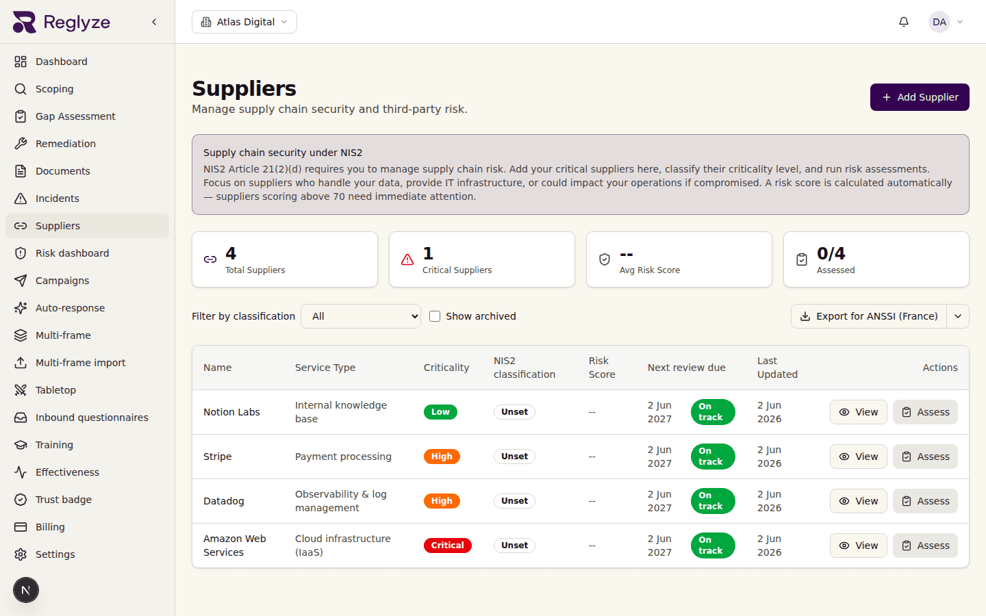Click the Multi-frame import upload icon
The width and height of the screenshot is (986, 616).
21,363
